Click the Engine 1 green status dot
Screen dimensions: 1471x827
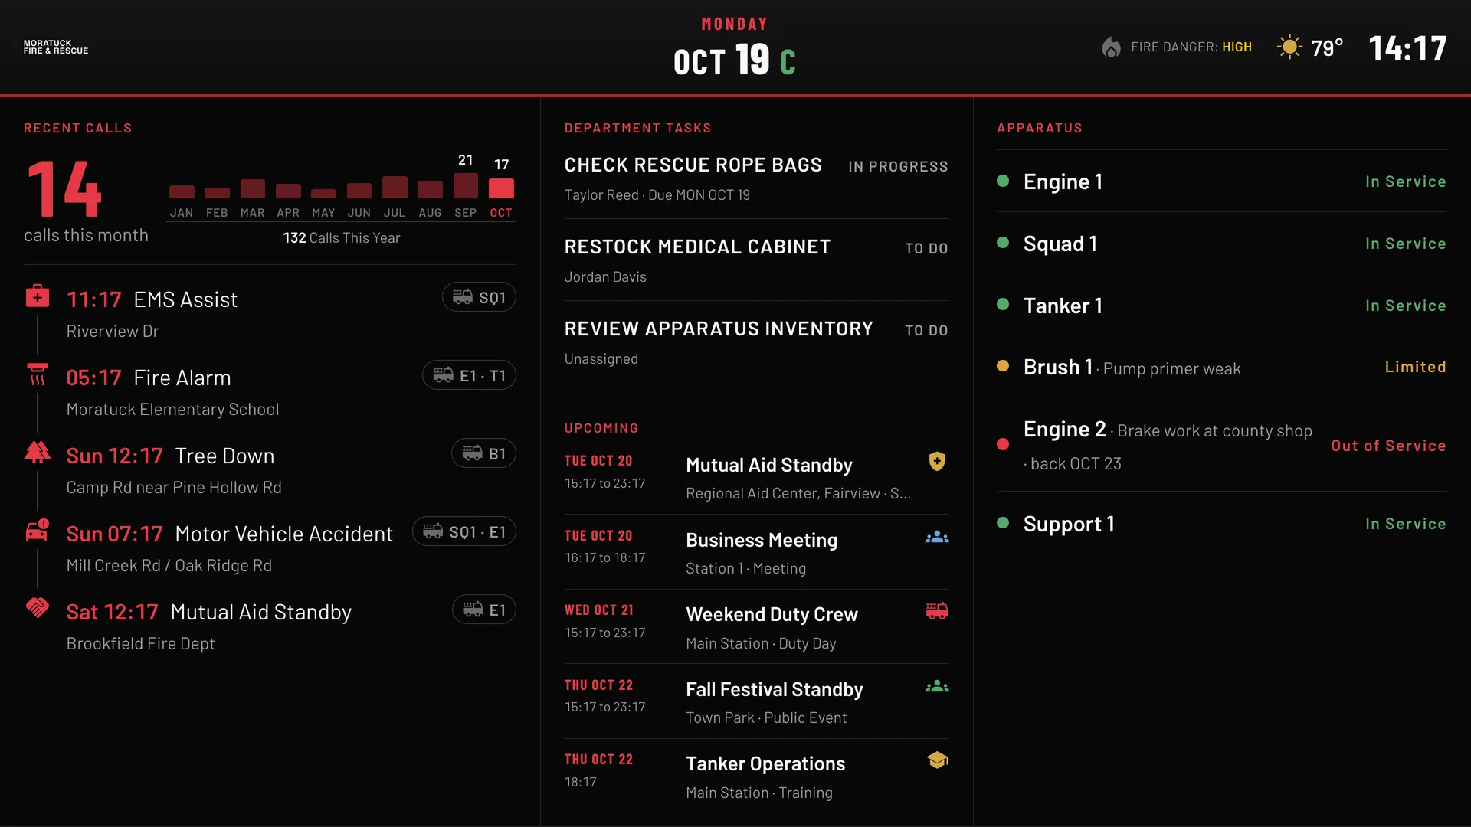(1003, 181)
